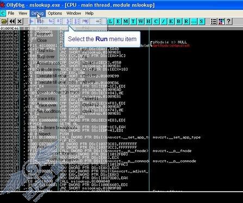The image size is (243, 203).
Task: Click the red GetModuleHandleA comment
Action: pos(171,45)
